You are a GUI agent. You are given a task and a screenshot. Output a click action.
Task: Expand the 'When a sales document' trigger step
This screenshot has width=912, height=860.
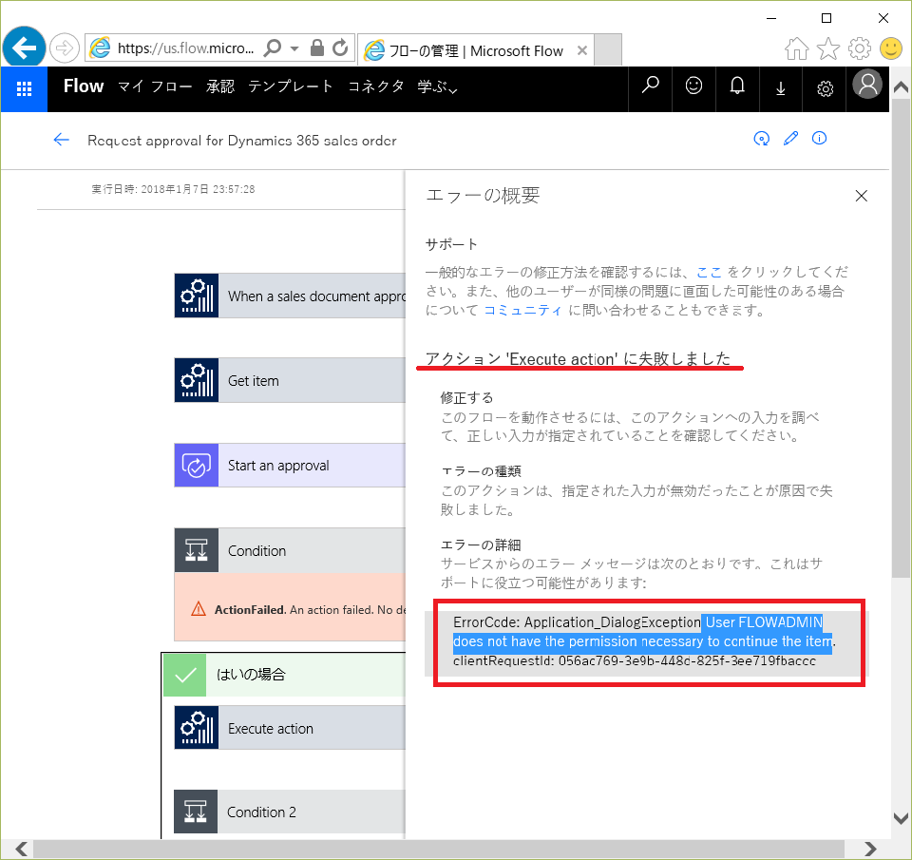290,296
